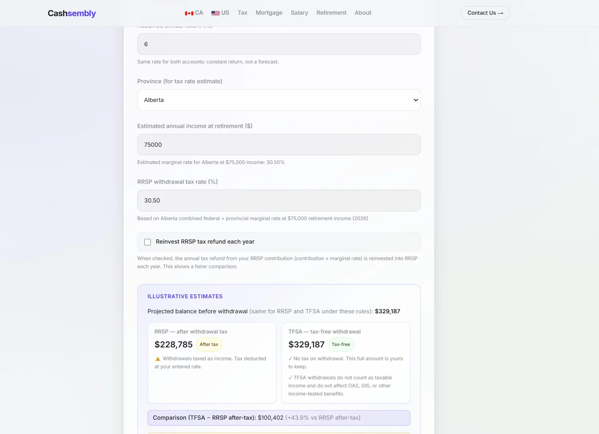Open the Province dropdown showing Alberta
The width and height of the screenshot is (599, 434).
click(x=279, y=100)
